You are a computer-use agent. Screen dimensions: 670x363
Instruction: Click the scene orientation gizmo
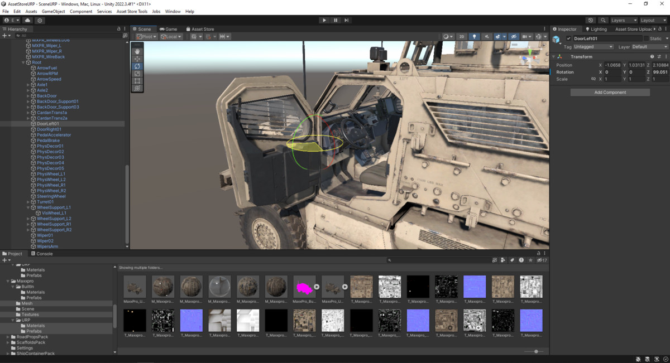tap(529, 59)
